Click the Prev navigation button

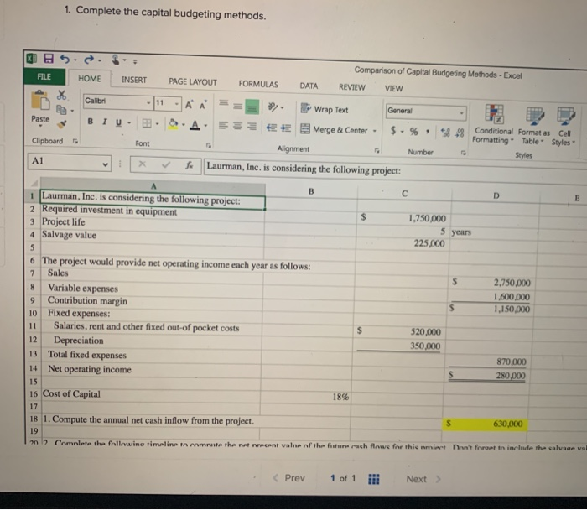(289, 478)
